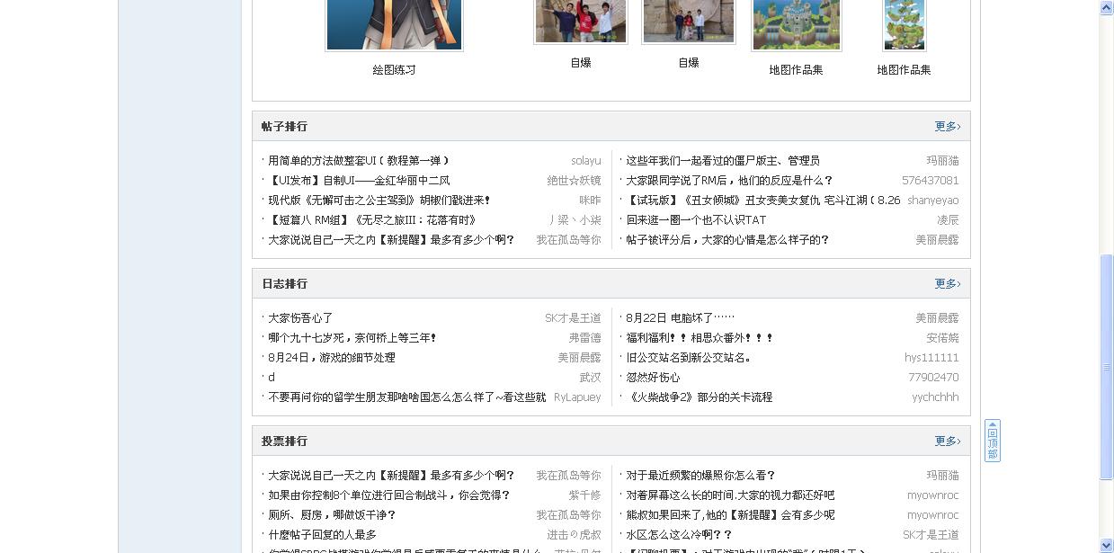Click author 丿梁丶小柒
1114x553 pixels.
[x=575, y=220]
